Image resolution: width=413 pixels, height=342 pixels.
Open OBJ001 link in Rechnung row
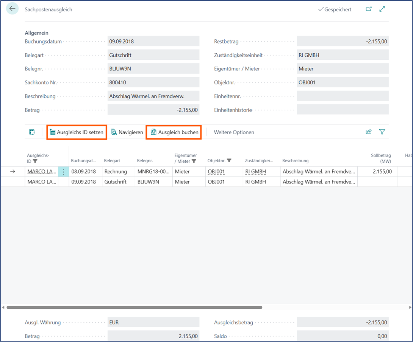point(216,172)
